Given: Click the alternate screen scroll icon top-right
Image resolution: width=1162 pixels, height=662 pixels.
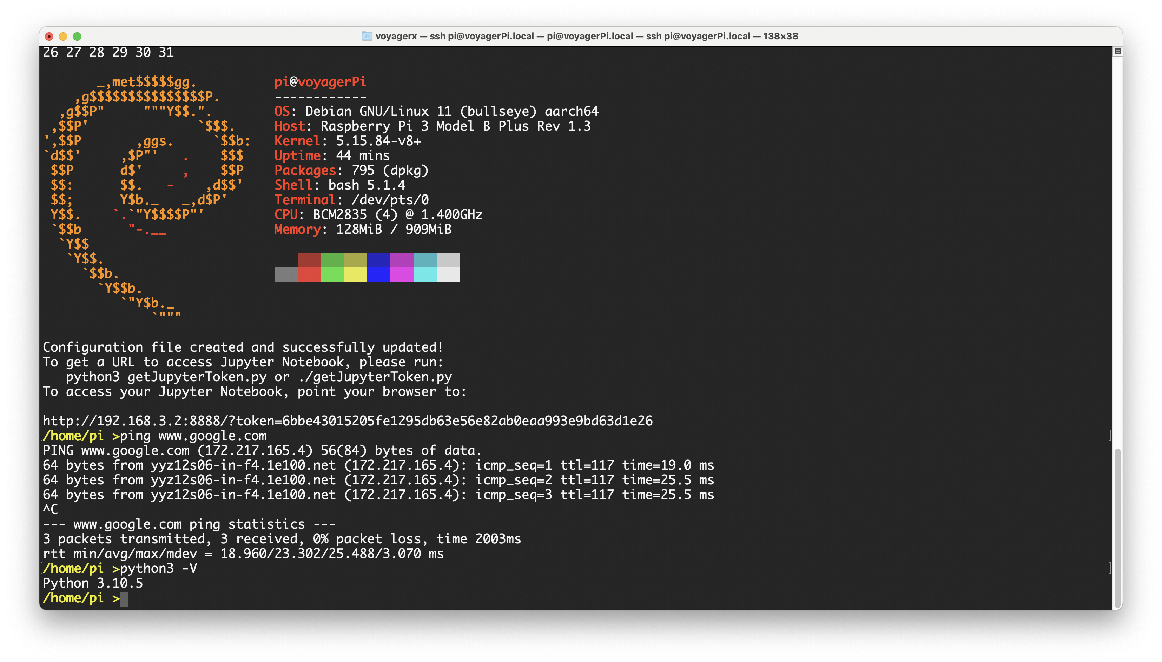Looking at the screenshot, I should click(1117, 51).
